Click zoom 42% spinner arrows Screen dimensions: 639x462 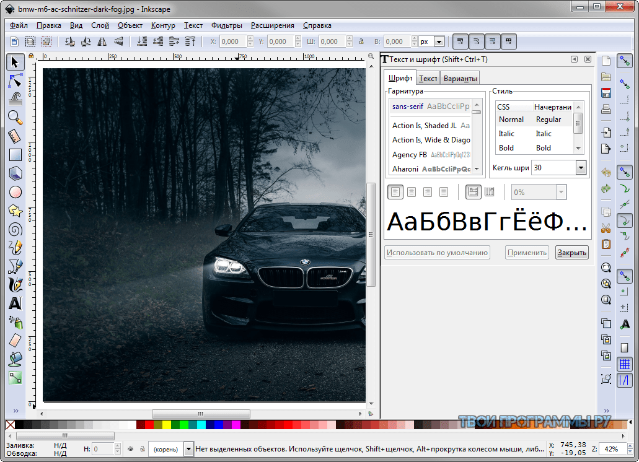pyautogui.click(x=631, y=449)
